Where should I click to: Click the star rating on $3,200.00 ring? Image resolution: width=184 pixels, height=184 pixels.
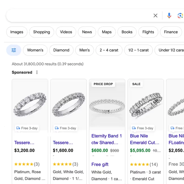pyautogui.click(x=27, y=164)
